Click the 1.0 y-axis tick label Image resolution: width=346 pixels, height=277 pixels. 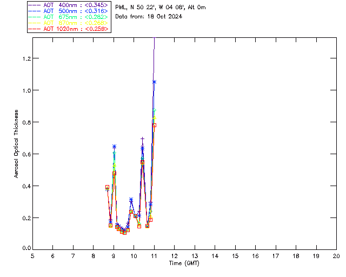[26, 90]
